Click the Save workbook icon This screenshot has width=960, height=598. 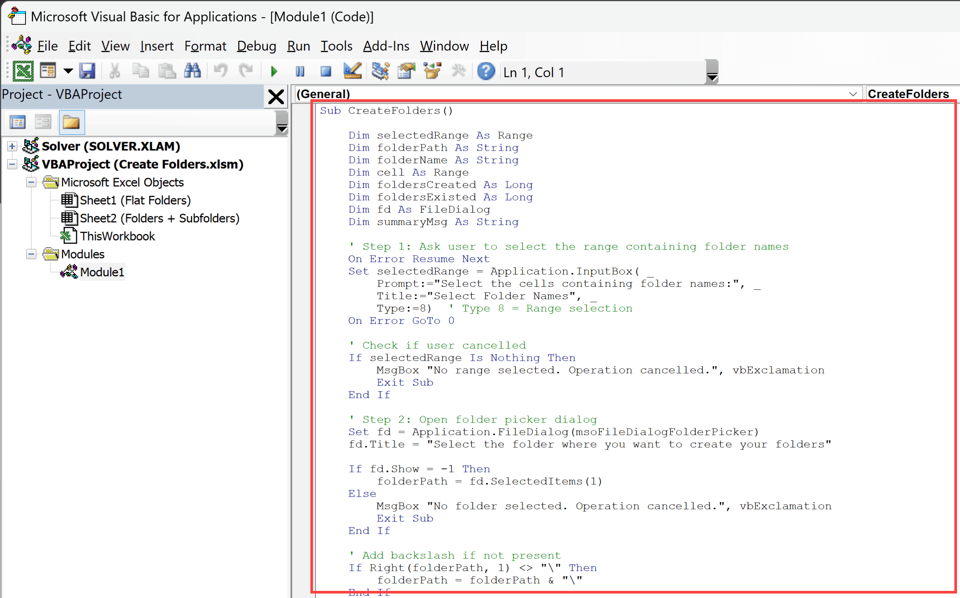pyautogui.click(x=87, y=72)
